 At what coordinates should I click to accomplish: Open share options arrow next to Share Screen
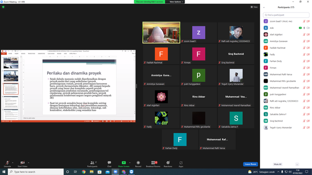pyautogui.click(x=130, y=163)
